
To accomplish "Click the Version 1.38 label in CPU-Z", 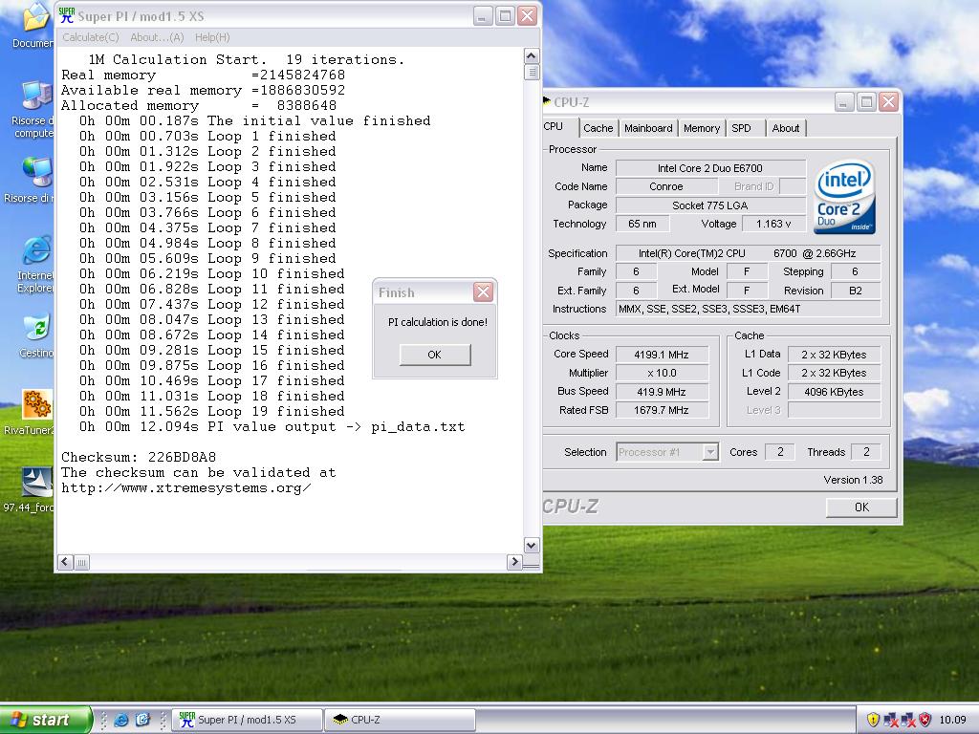I will coord(853,480).
